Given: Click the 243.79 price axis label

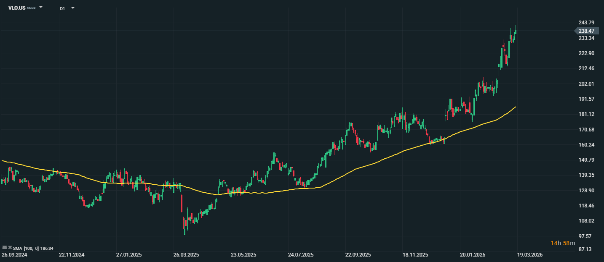Looking at the screenshot, I should [586, 23].
